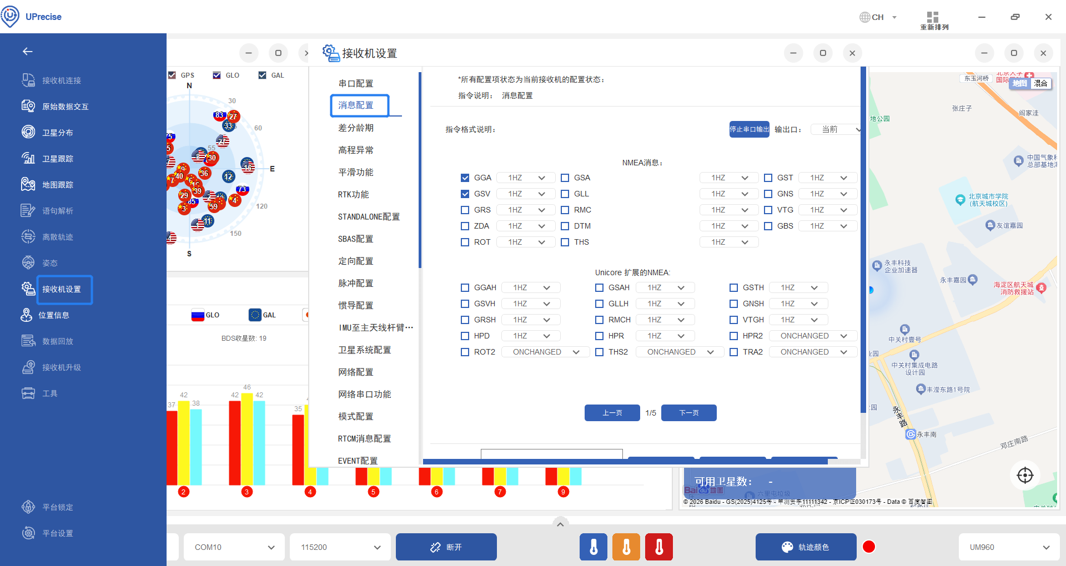Image resolution: width=1066 pixels, height=566 pixels.
Task: Enable the ZDA message checkbox
Action: (x=465, y=226)
